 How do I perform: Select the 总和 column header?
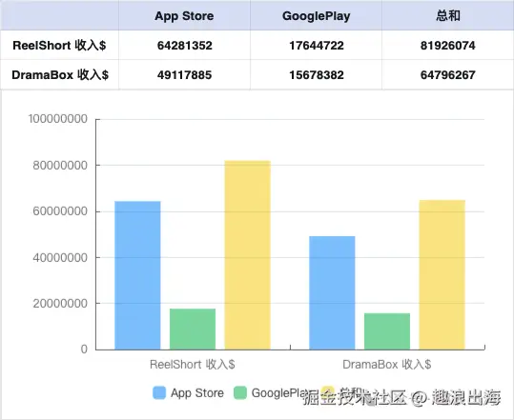(x=448, y=15)
